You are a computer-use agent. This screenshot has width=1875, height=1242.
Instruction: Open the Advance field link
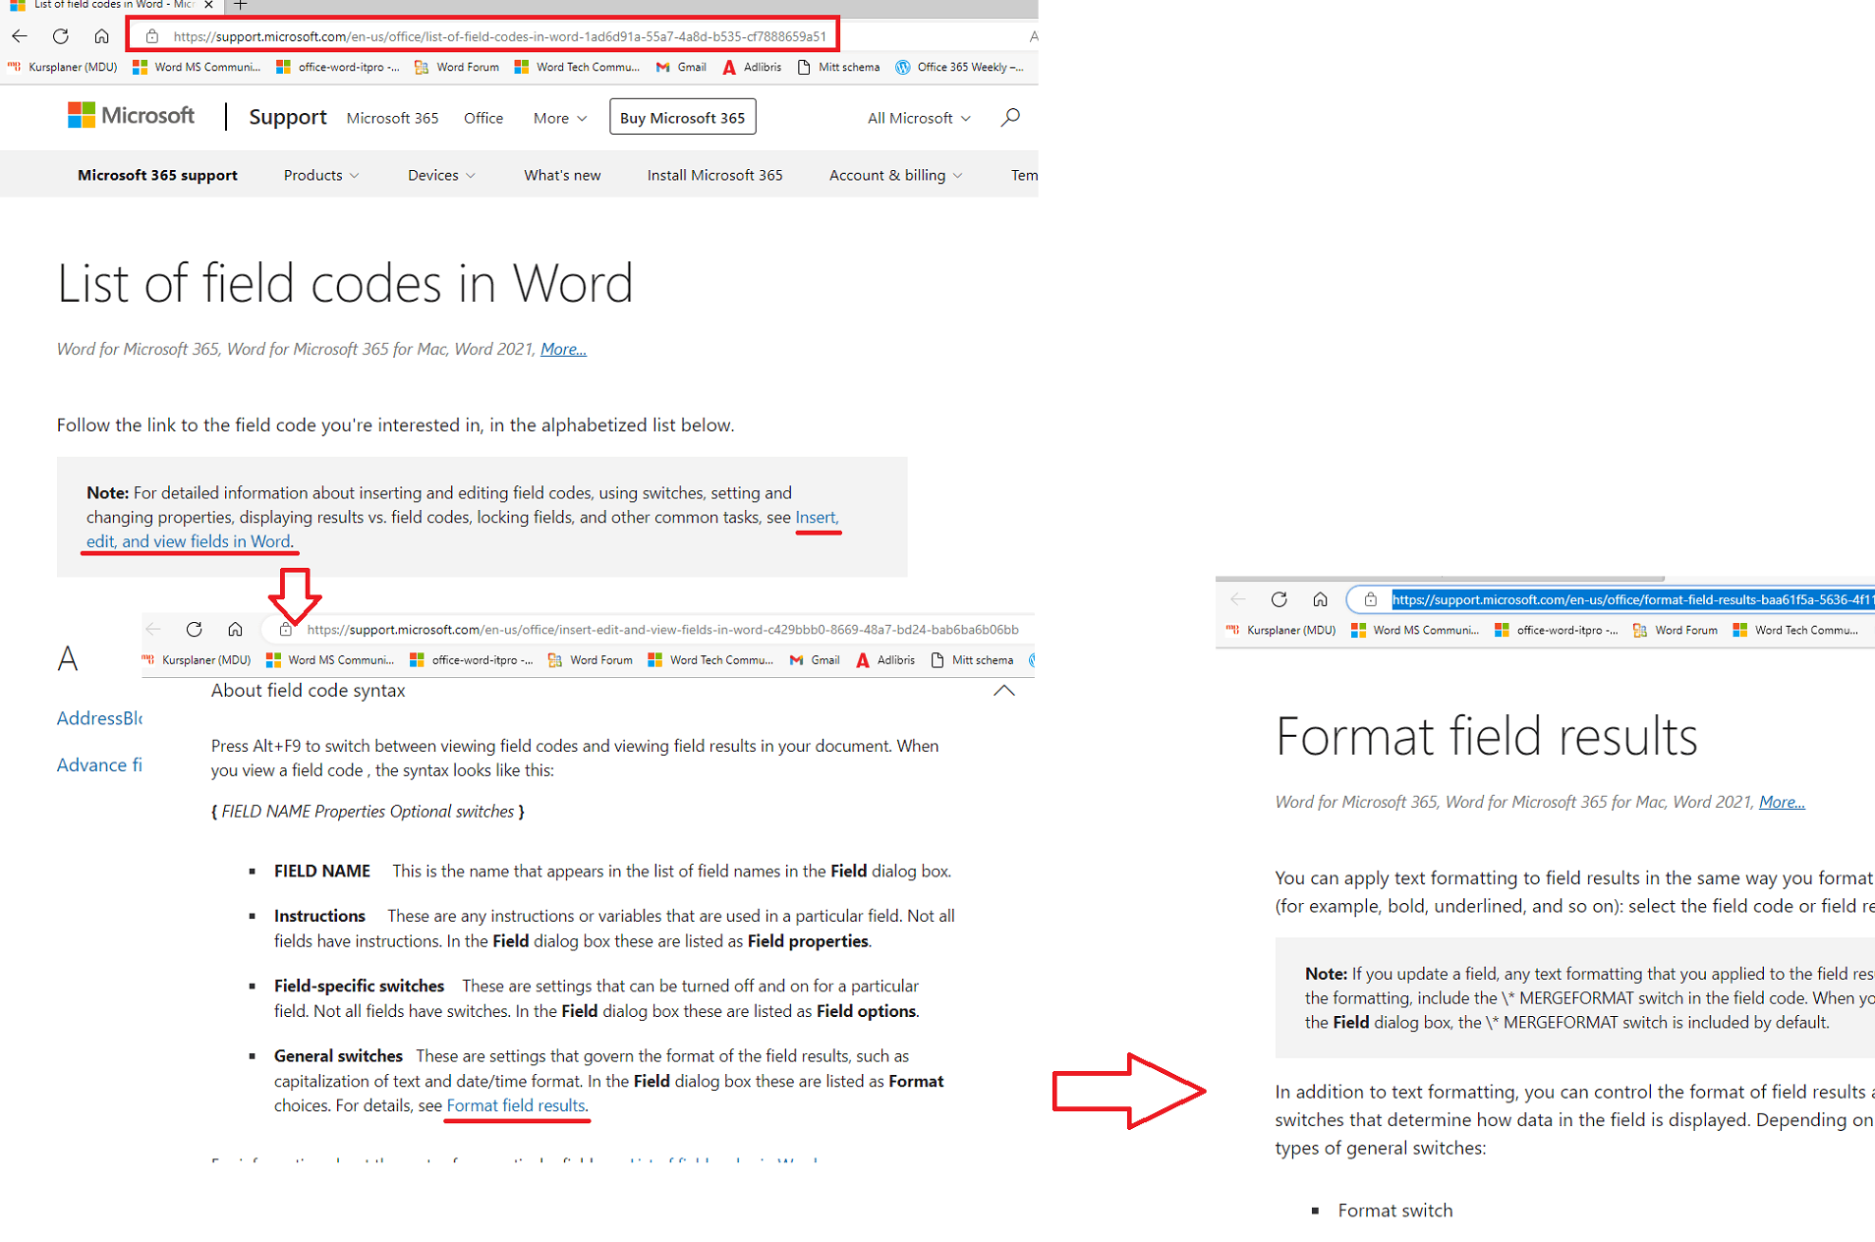pyautogui.click(x=99, y=765)
